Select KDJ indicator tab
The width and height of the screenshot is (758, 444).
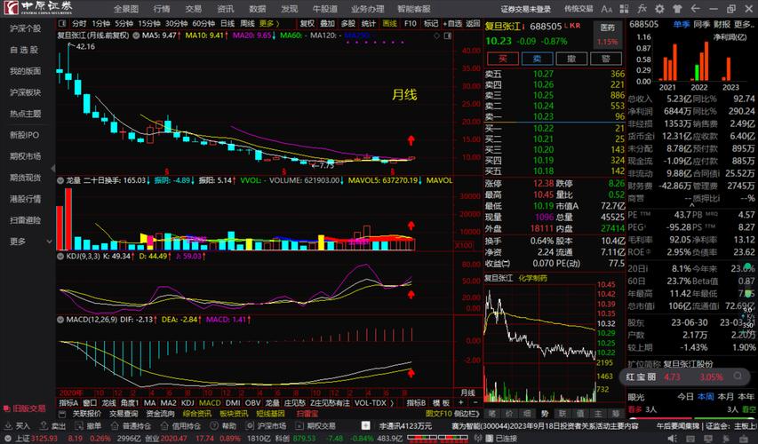click(x=188, y=402)
